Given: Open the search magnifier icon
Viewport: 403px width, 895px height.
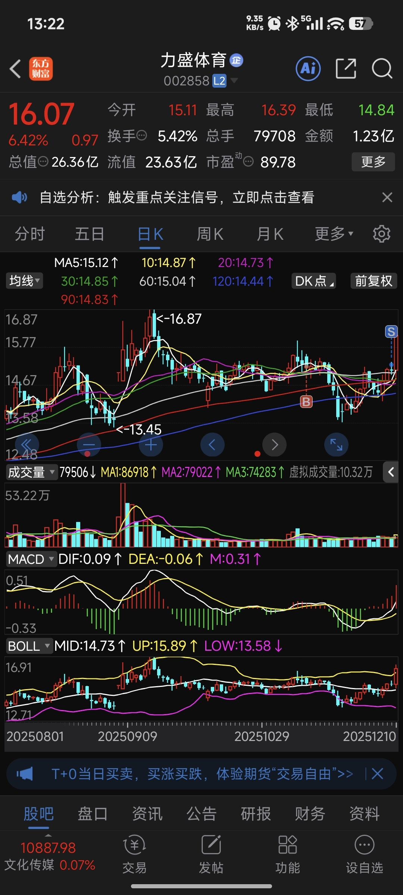Looking at the screenshot, I should (x=382, y=69).
